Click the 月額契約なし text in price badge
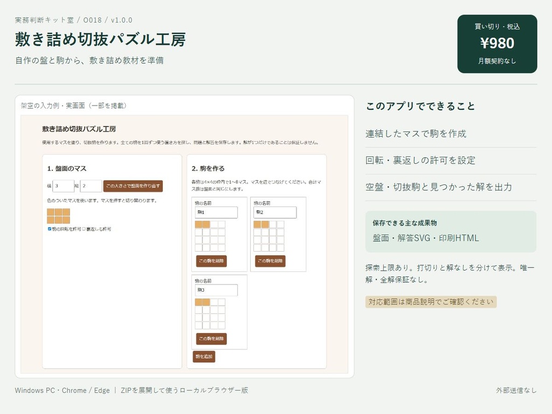 497,61
